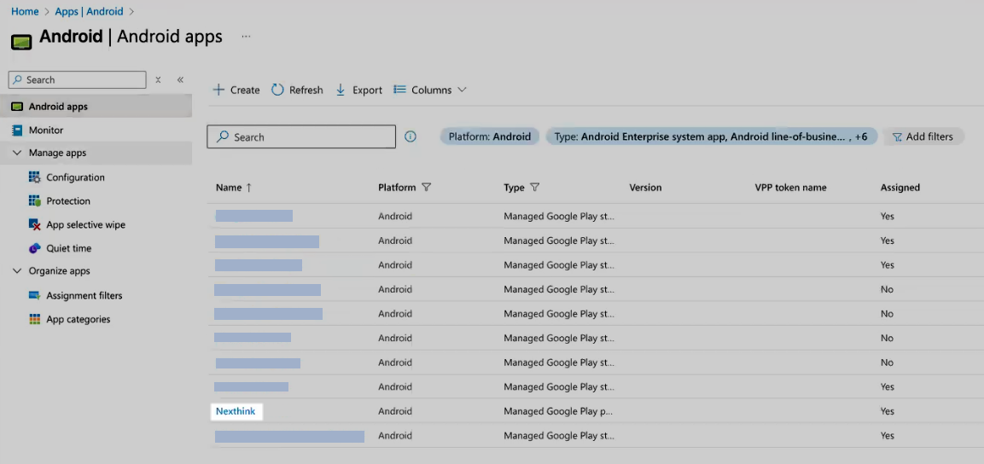The image size is (984, 464).
Task: Sort by the Name column arrow
Action: pos(248,187)
